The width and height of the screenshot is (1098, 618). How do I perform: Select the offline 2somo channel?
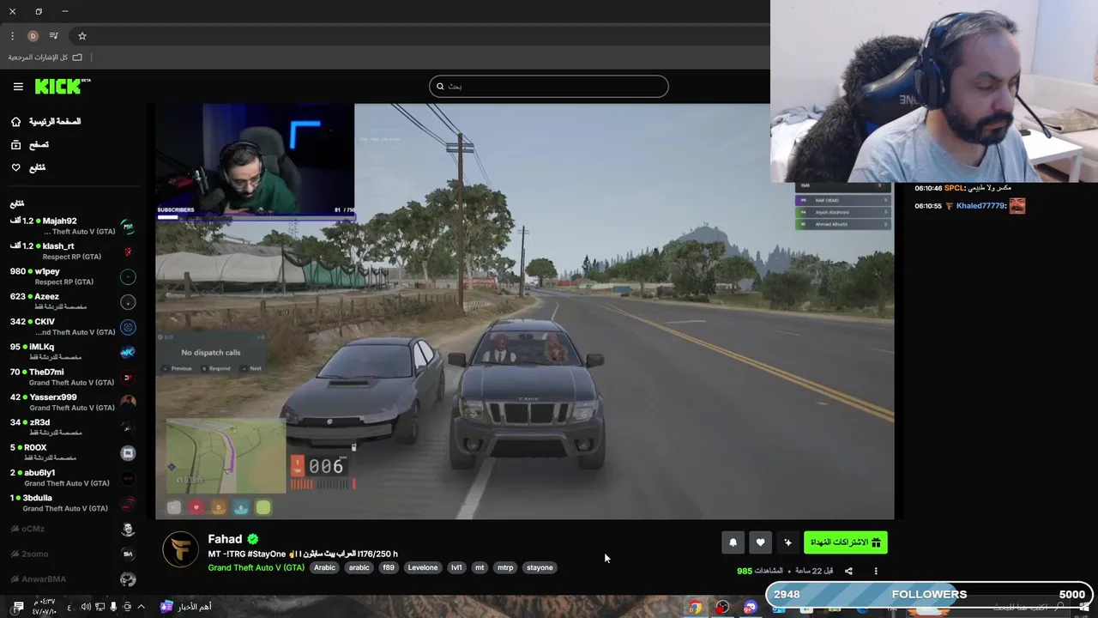tap(72, 554)
